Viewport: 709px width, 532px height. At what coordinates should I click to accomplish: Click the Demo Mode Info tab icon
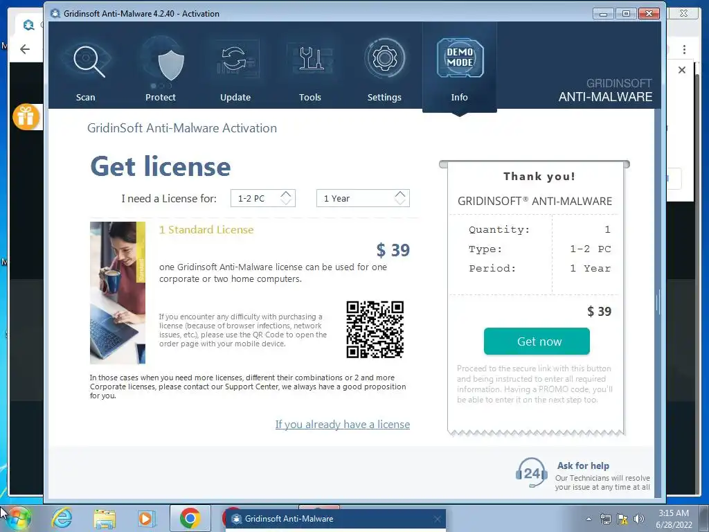(460, 58)
